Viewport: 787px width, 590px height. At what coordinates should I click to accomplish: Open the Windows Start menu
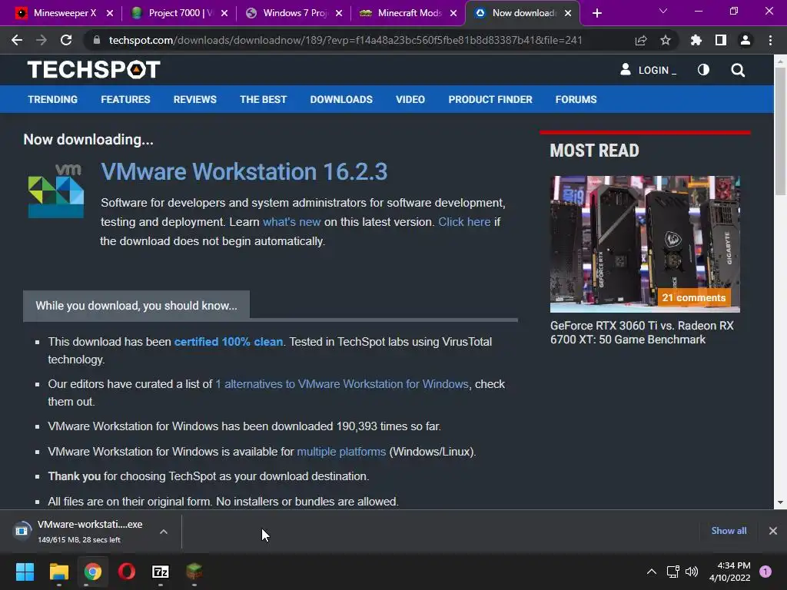click(x=25, y=572)
